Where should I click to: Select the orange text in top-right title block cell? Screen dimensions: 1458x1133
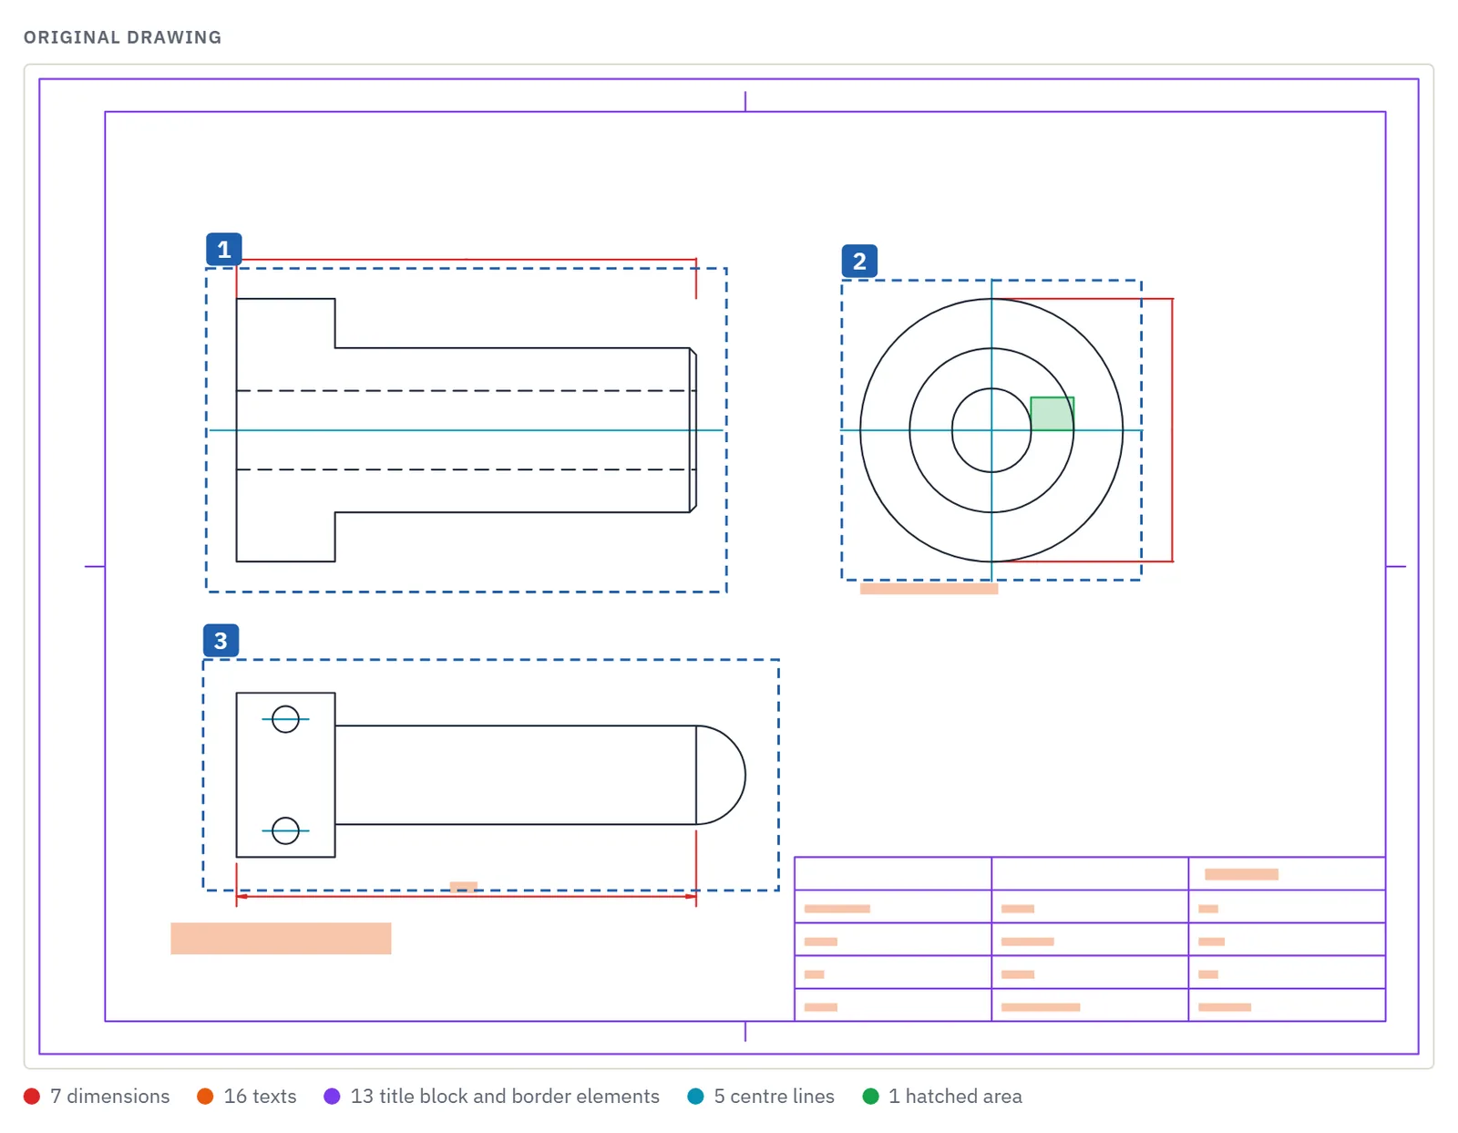click(x=1241, y=874)
